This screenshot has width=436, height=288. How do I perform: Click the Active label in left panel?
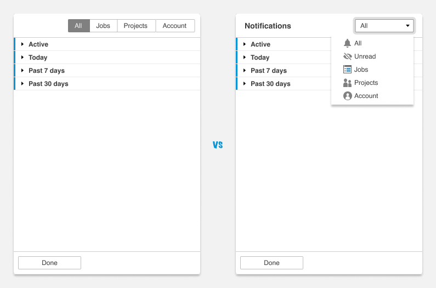38,44
